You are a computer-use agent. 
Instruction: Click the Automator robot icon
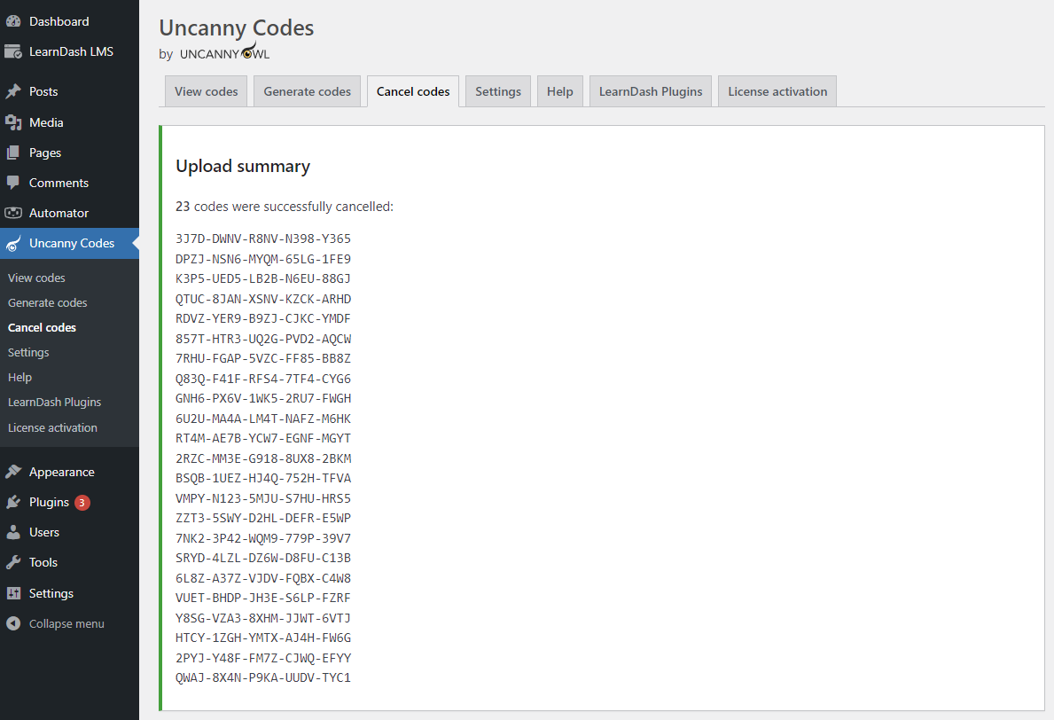(13, 213)
